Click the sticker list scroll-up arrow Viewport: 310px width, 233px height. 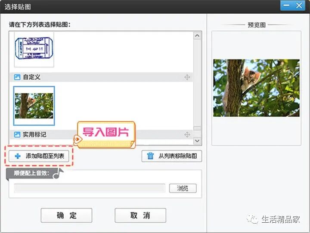(x=197, y=36)
